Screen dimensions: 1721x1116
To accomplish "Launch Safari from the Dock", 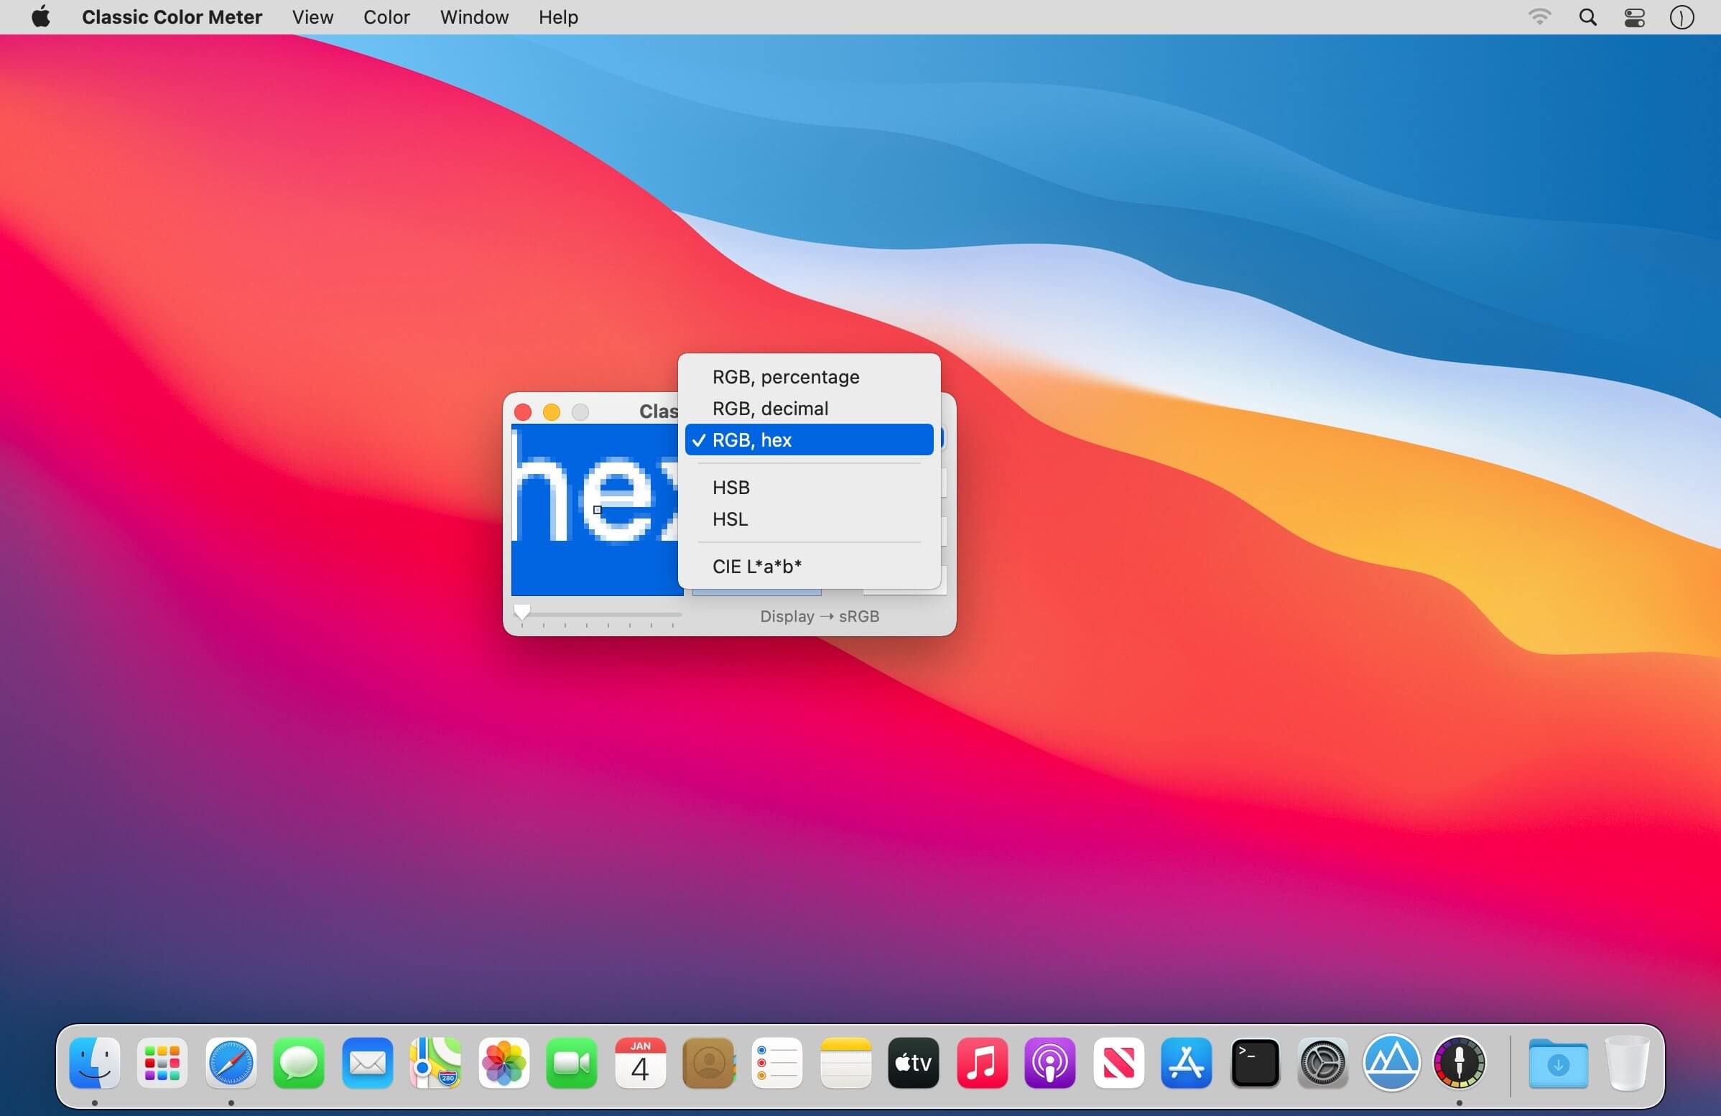I will tap(231, 1063).
